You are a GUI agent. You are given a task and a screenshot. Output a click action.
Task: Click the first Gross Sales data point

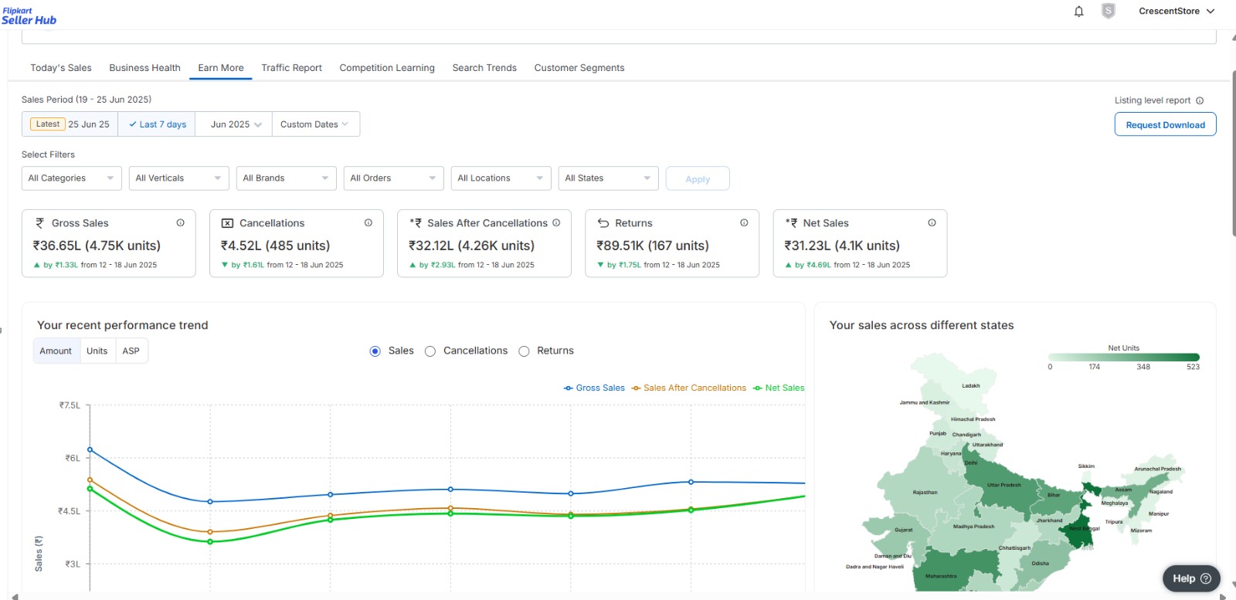coord(90,449)
